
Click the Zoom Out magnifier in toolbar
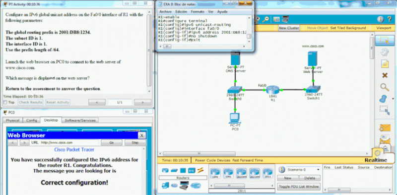265,19
